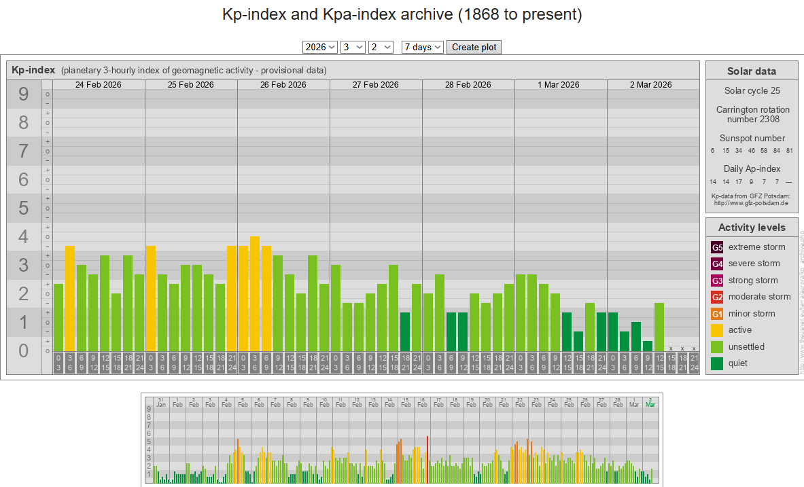Select the G1 minor storm badge

[x=717, y=314]
